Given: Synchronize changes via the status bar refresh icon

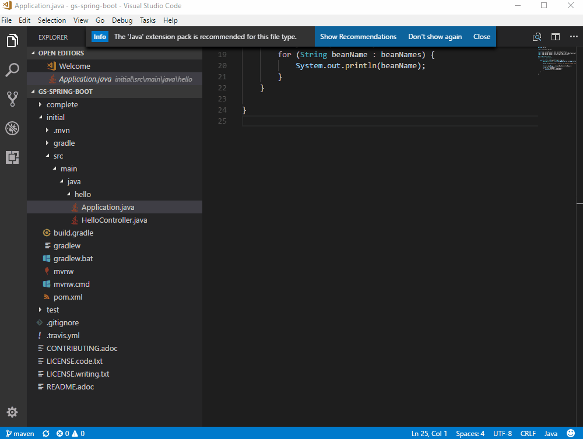Looking at the screenshot, I should [x=45, y=433].
